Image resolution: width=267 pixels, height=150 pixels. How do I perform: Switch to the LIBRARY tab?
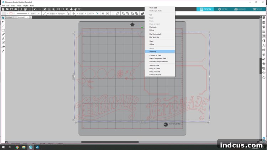240,9
